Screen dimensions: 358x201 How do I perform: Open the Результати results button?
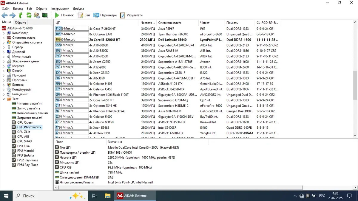pos(131,15)
